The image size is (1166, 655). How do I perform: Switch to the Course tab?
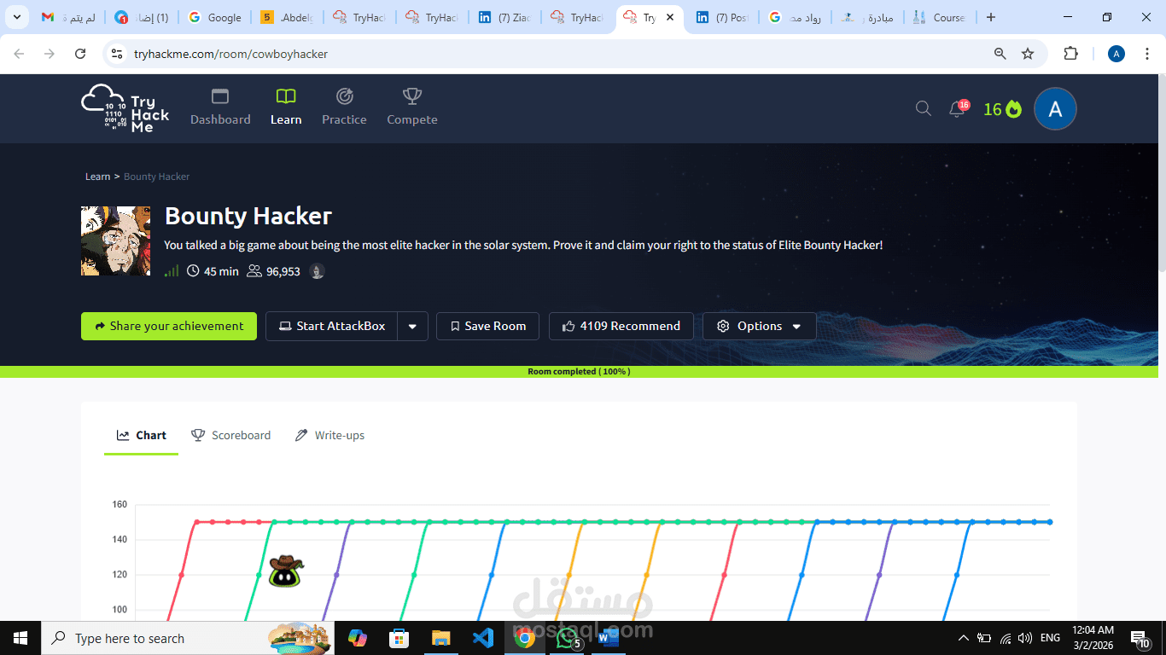(x=939, y=17)
